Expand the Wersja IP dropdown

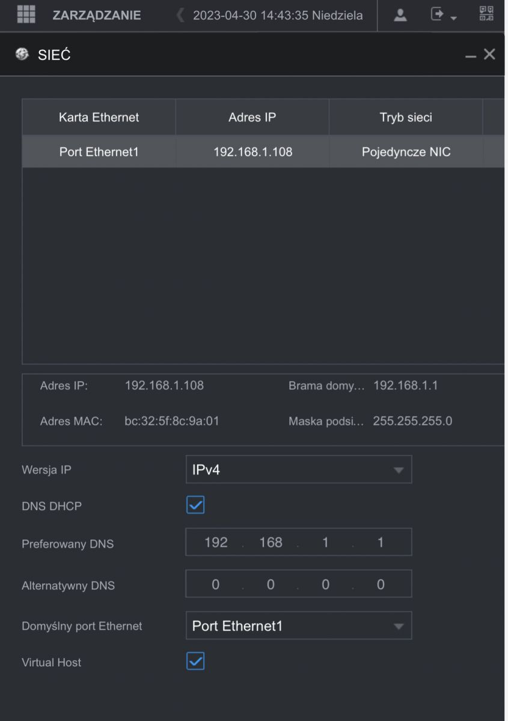point(299,469)
